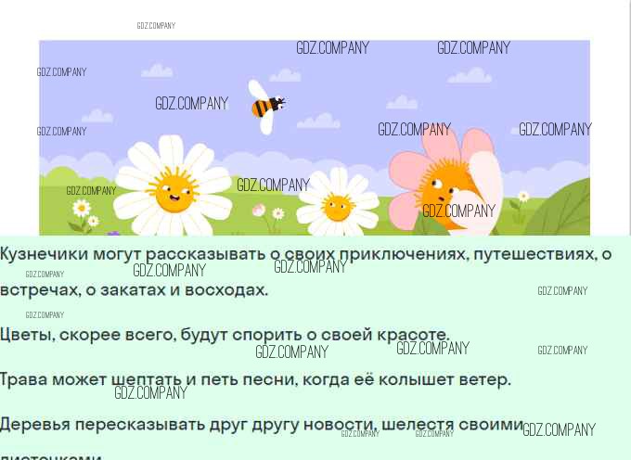Click the tiny daisy at bottom-left of picture
Screen dimensions: 631x460
click(x=83, y=209)
